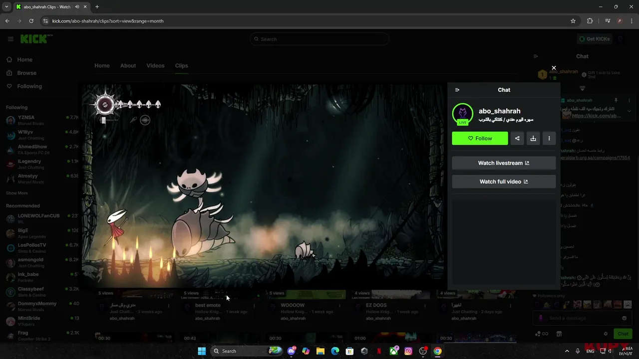Select the Clips tab
639x359 pixels.
pos(181,65)
